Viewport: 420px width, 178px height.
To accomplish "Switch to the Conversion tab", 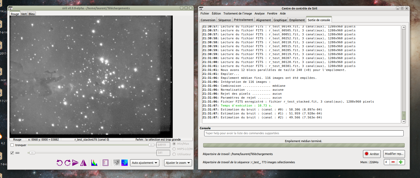I will (208, 20).
